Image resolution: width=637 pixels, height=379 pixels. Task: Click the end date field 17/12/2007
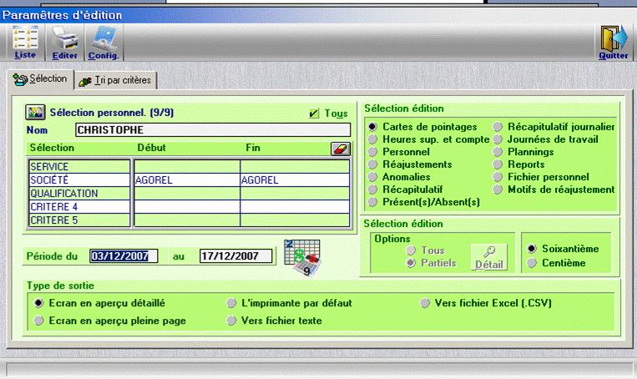tap(235, 256)
